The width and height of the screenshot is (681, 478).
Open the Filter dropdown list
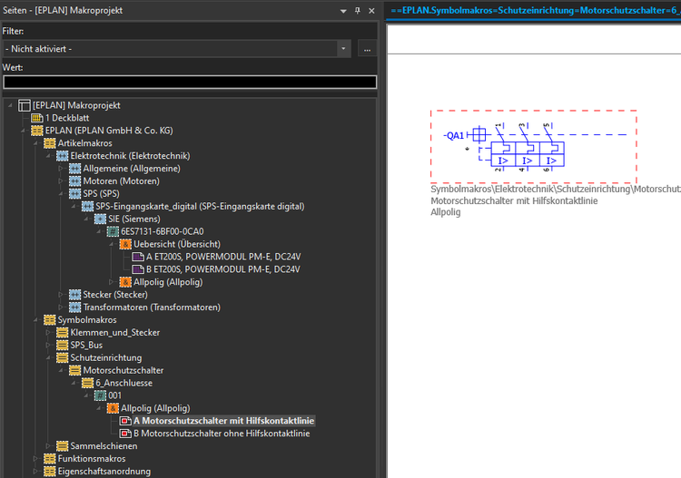[x=344, y=49]
